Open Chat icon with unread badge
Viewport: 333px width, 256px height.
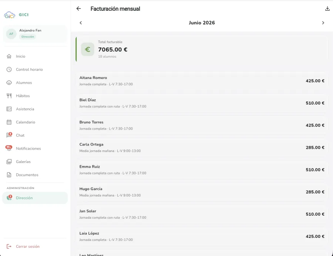coord(9,135)
